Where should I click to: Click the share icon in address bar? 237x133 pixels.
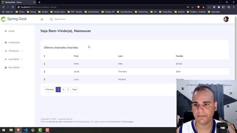pos(193,7)
